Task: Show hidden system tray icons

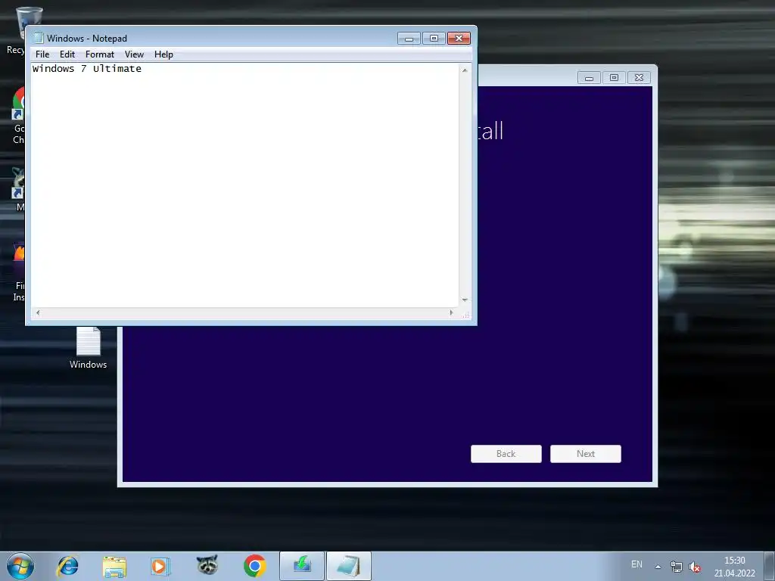Action: (x=658, y=567)
